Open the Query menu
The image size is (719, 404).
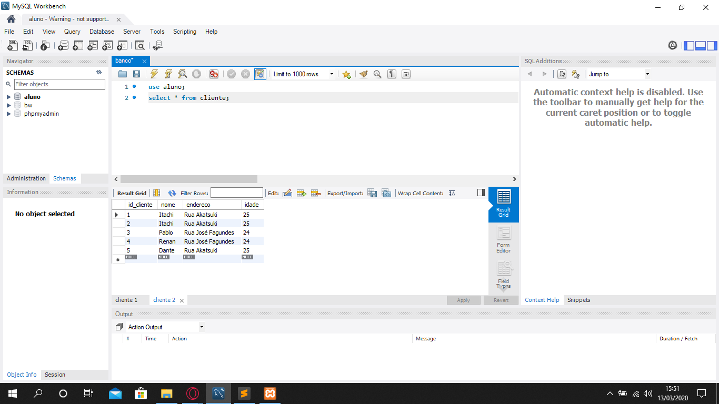tap(72, 32)
